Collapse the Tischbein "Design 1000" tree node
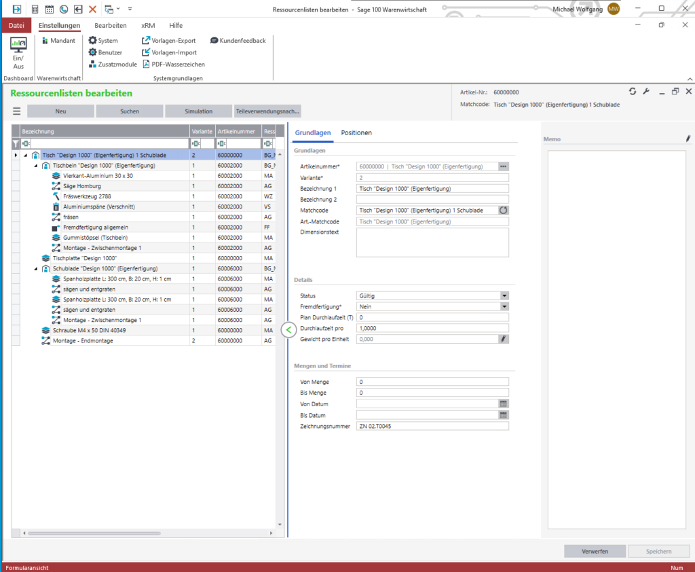 point(36,166)
